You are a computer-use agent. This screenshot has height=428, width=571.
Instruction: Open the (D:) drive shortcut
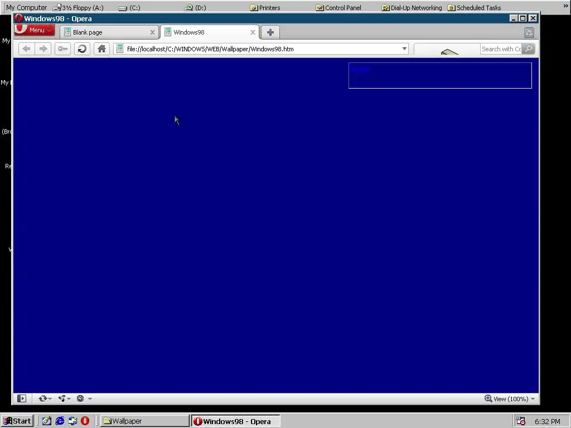pos(195,8)
